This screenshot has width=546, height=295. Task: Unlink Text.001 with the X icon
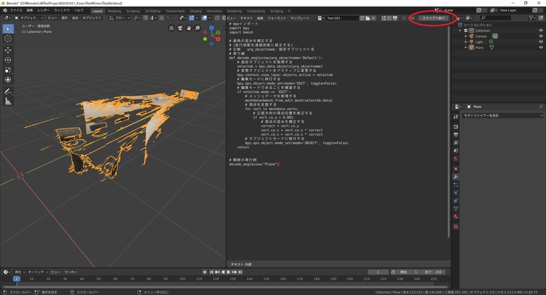(374, 18)
